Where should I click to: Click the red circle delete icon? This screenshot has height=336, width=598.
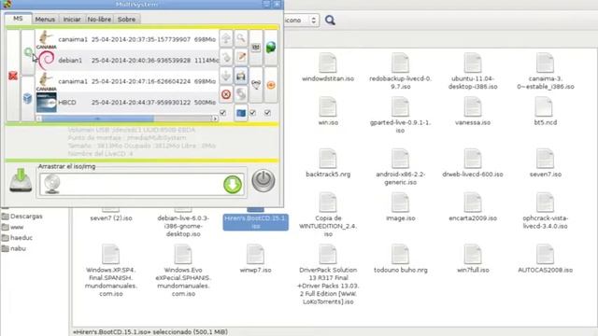coord(226,94)
